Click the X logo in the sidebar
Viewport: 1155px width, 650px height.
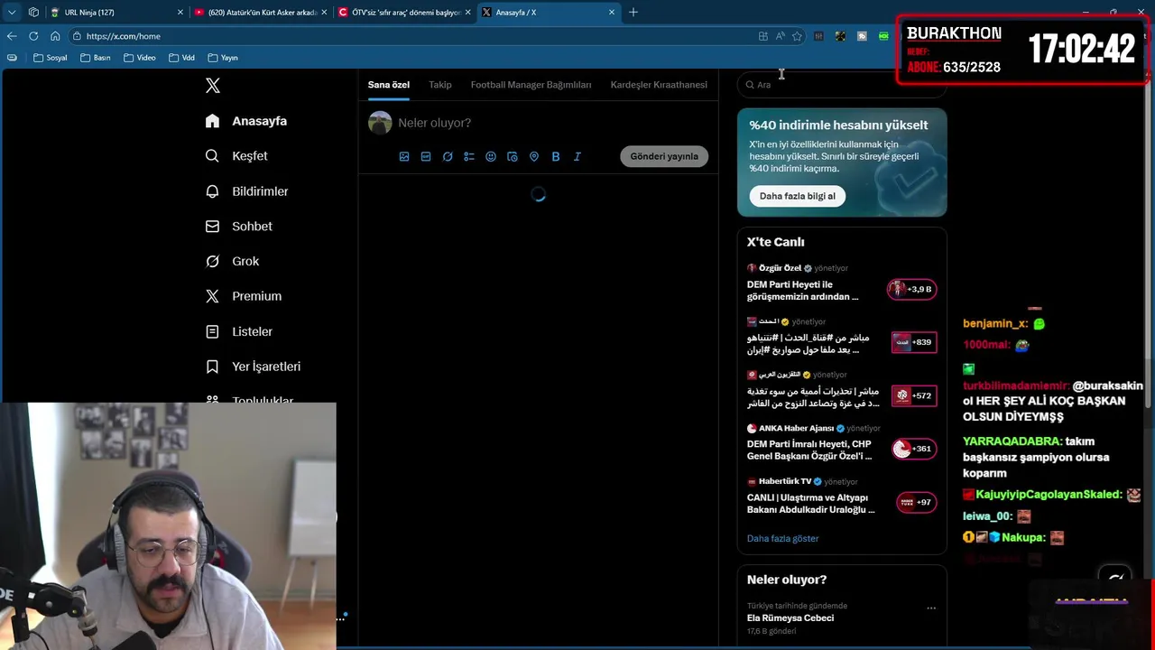213,86
